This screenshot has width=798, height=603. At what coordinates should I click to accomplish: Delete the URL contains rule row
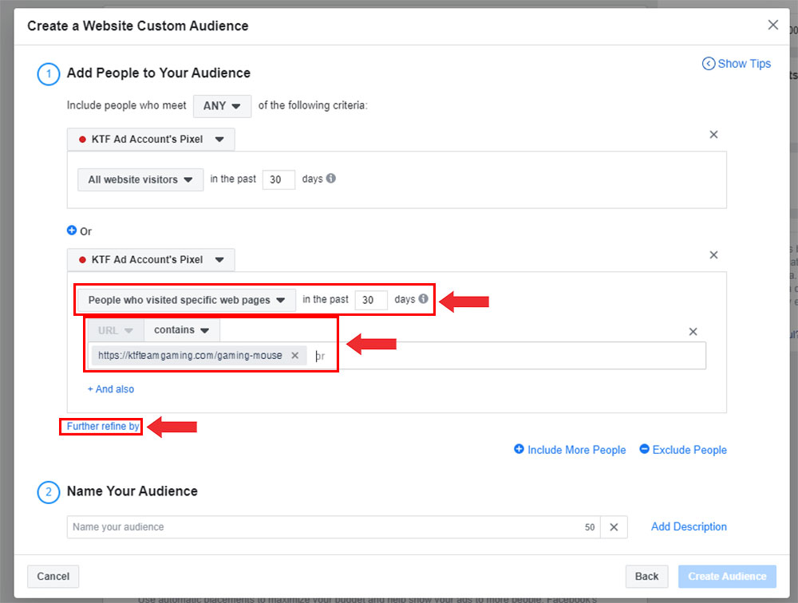point(693,332)
